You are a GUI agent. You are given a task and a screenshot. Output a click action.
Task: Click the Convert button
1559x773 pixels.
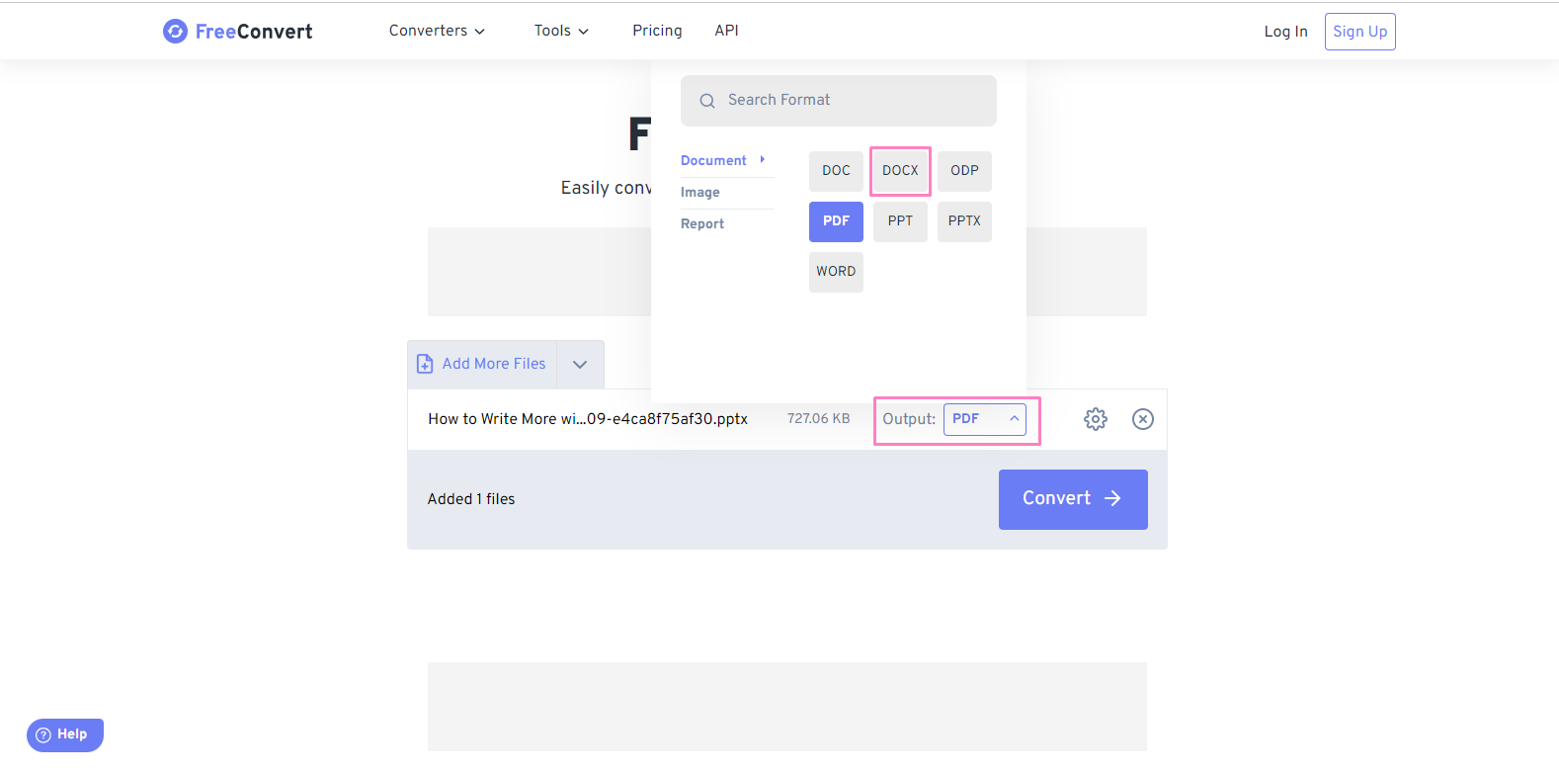pos(1073,498)
